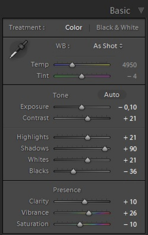
Task: Click the Auto tone button
Action: tap(112, 95)
